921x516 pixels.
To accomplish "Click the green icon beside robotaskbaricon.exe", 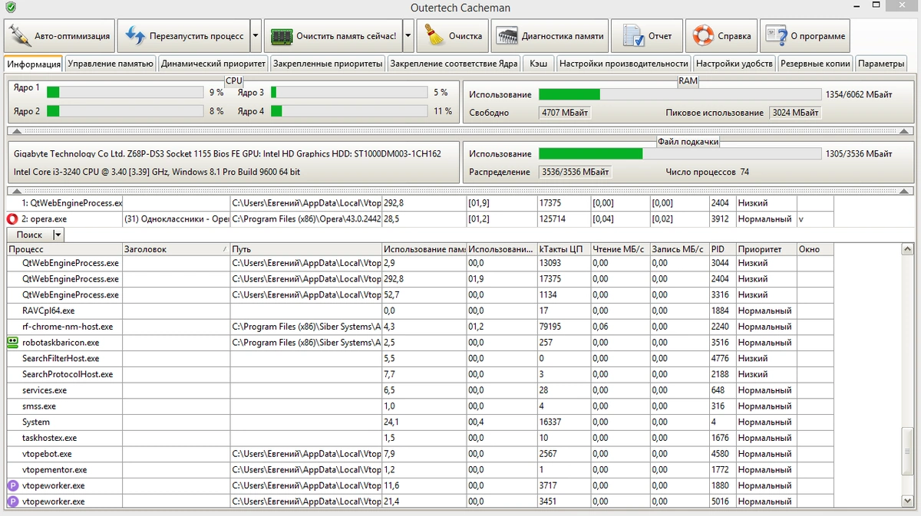I will pyautogui.click(x=12, y=343).
